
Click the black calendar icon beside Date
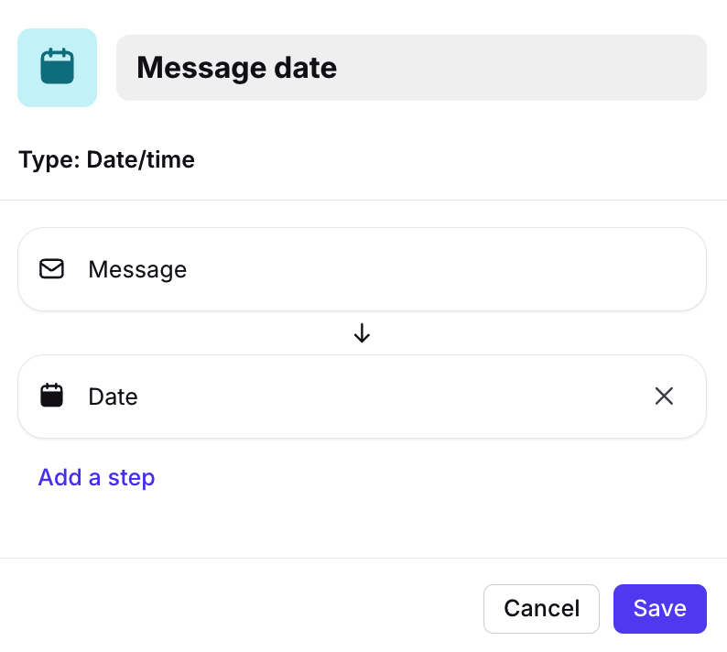(x=51, y=396)
